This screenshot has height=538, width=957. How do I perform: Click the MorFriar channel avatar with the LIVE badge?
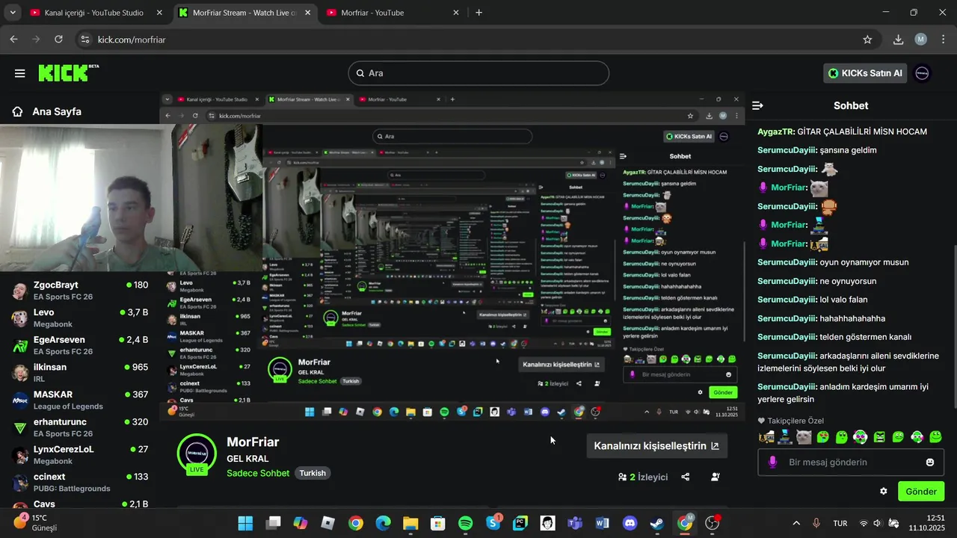(197, 454)
